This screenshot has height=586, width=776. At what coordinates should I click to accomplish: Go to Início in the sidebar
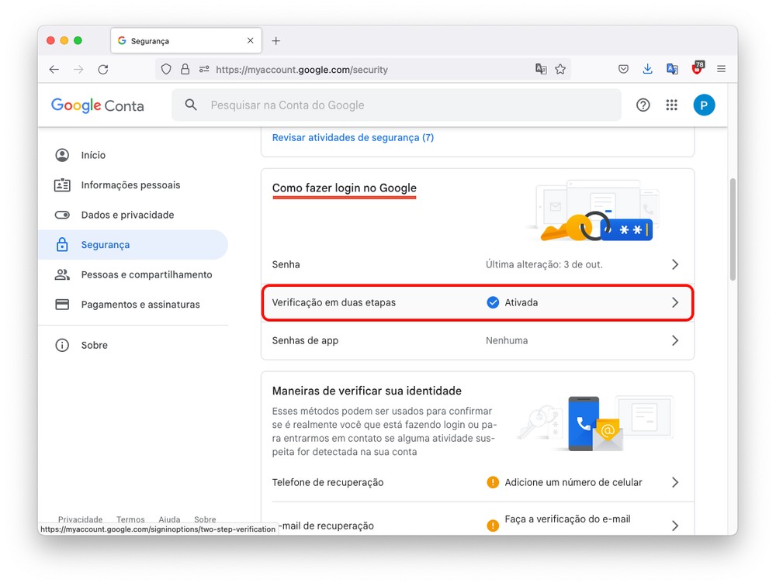[93, 155]
